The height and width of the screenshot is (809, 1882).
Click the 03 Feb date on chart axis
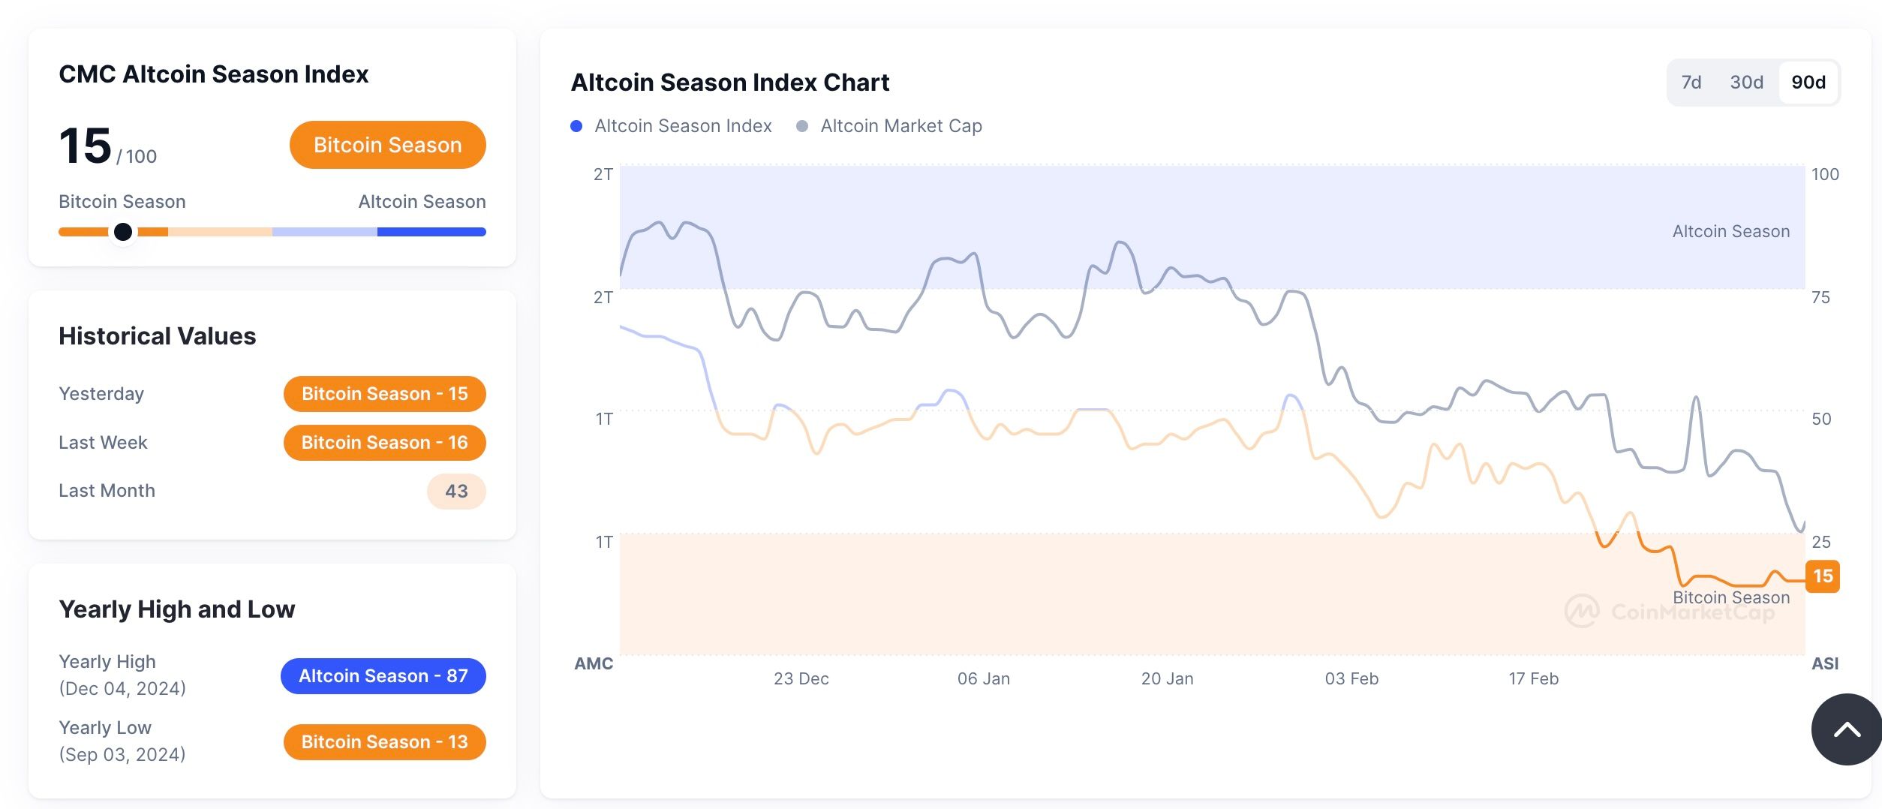[x=1351, y=679]
